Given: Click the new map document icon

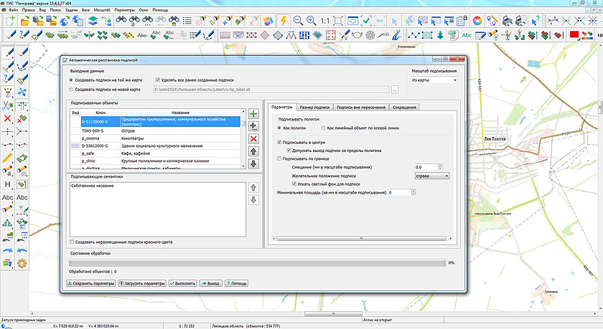Looking at the screenshot, I should 11,21.
